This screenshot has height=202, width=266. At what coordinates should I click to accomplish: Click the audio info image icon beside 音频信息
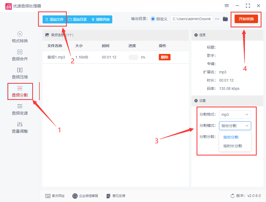click(x=47, y=35)
